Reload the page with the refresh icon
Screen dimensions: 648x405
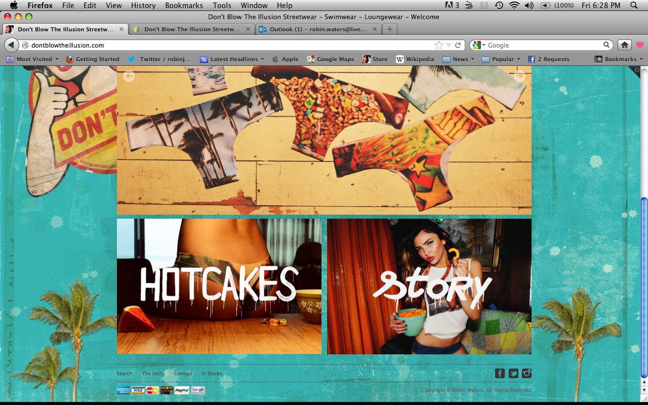[x=458, y=45]
